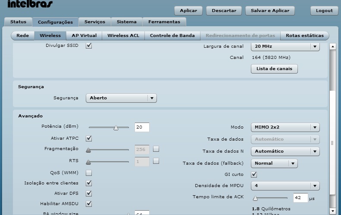Click the Descartar button
Viewport: 341px width, 215px height.
point(224,11)
